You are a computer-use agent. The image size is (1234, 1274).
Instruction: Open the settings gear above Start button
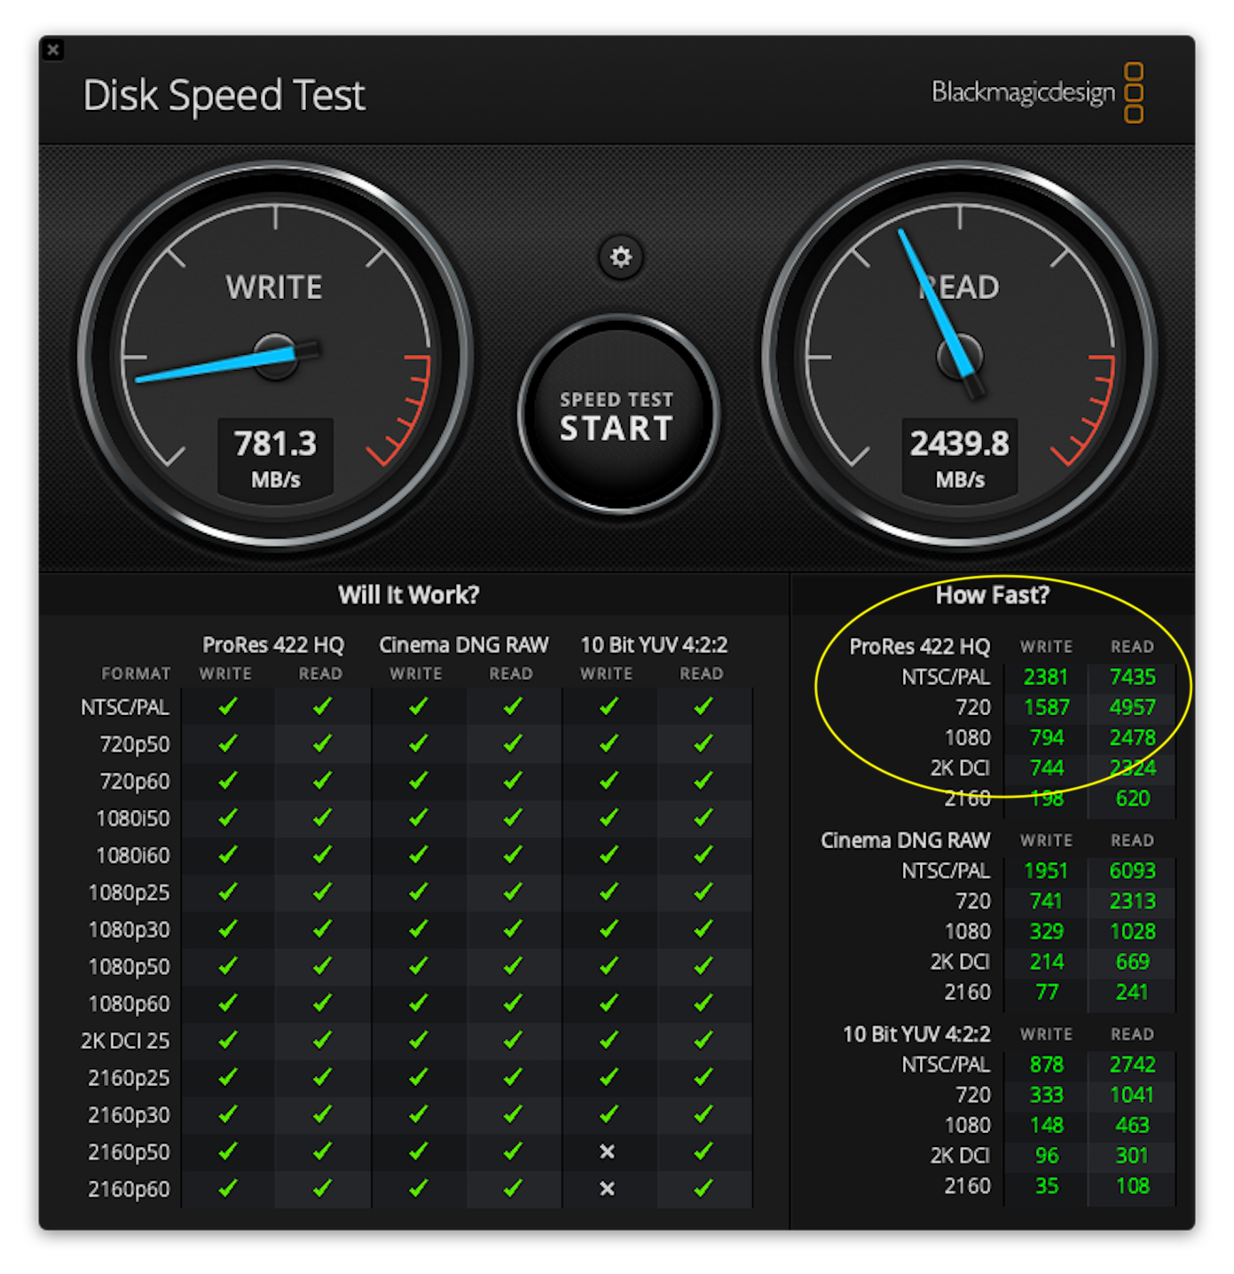[620, 257]
